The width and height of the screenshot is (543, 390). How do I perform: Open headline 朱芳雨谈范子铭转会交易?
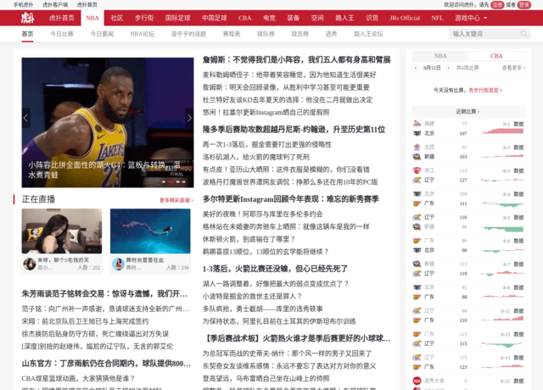pos(104,294)
